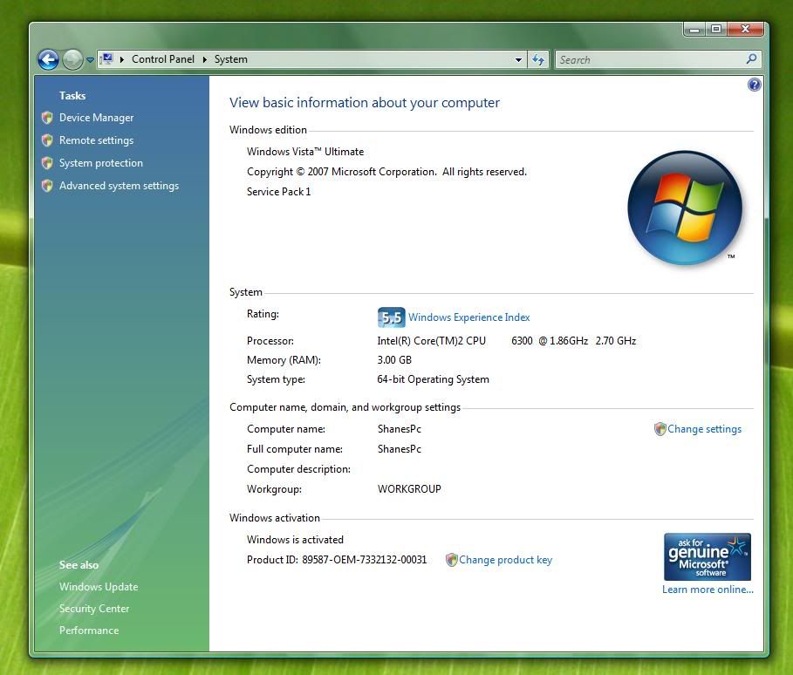Select System in the address breadcrumb
Viewport: 793px width, 675px height.
[x=230, y=59]
